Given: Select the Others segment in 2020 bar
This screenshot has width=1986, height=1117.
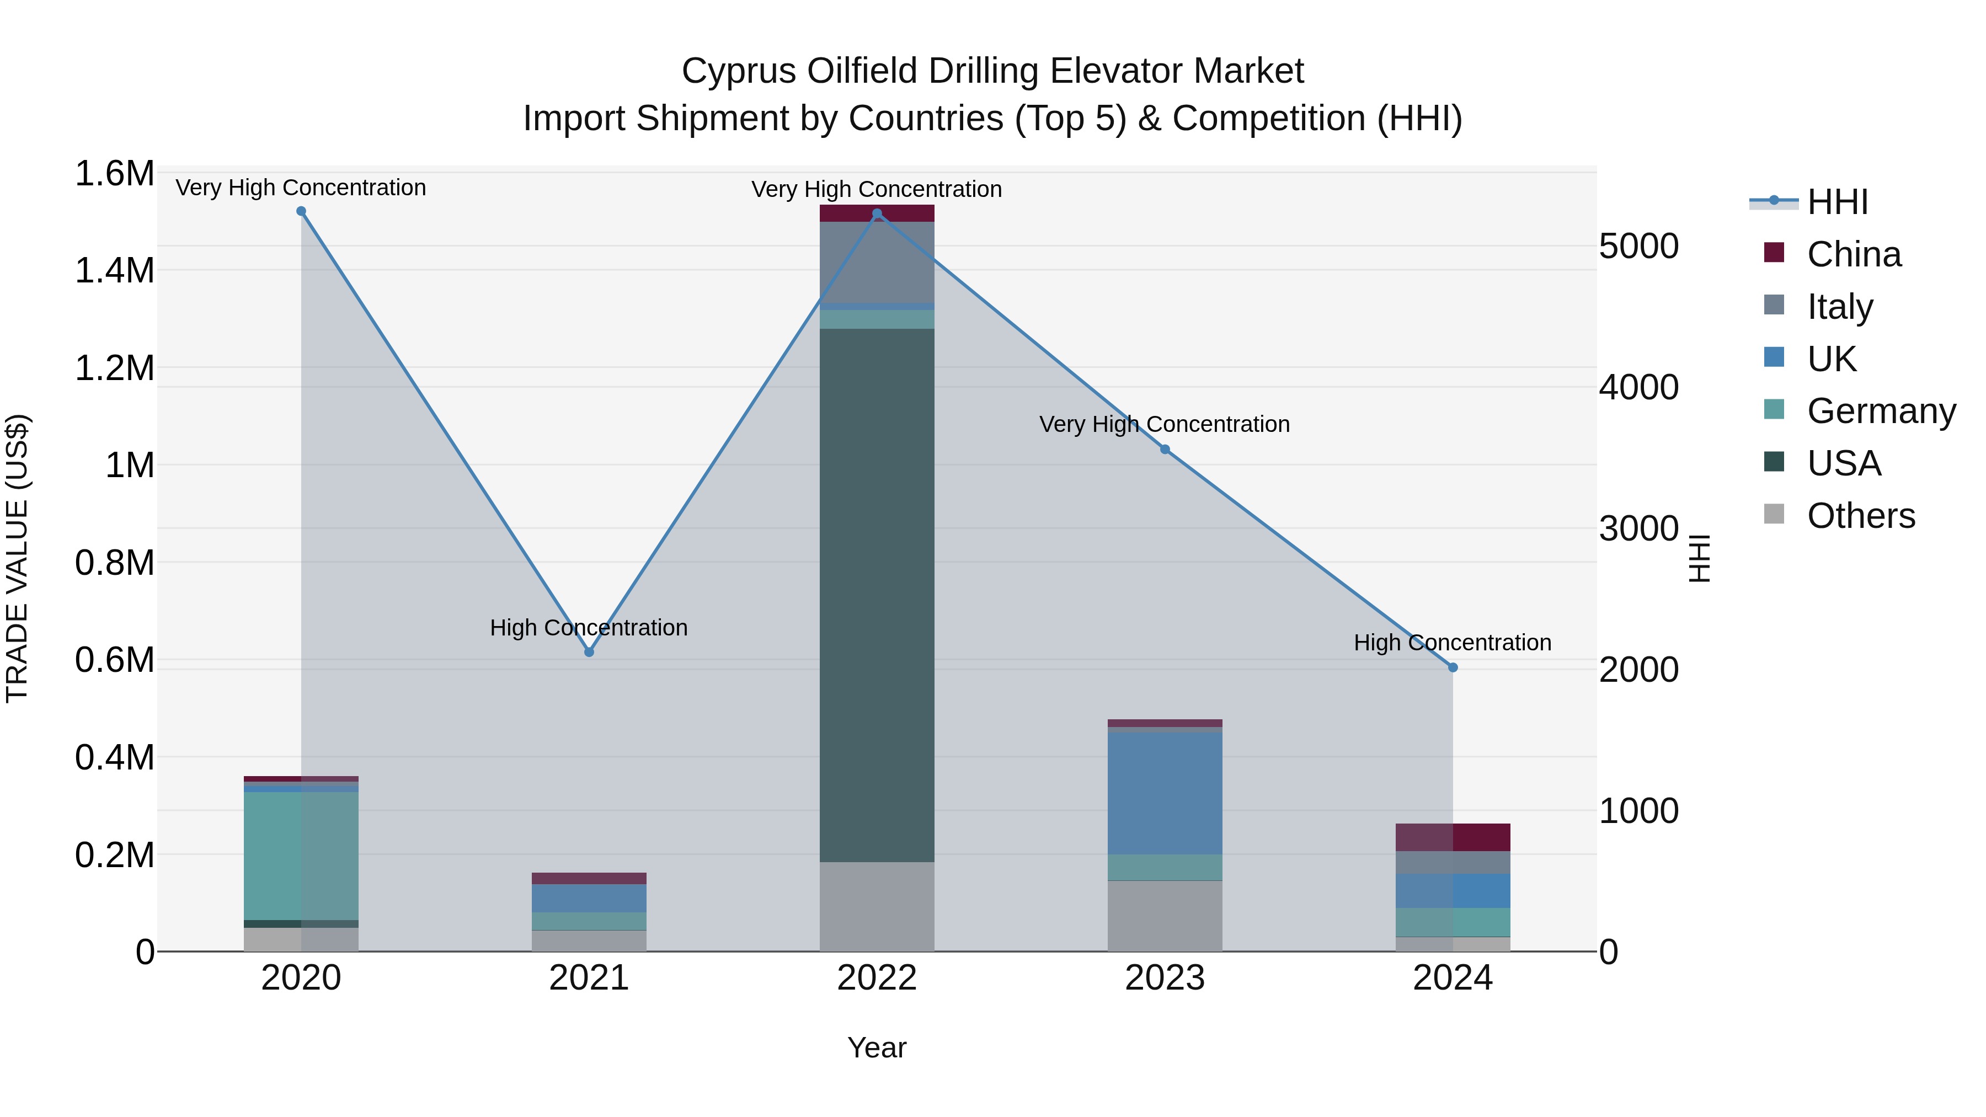Looking at the screenshot, I should (301, 940).
